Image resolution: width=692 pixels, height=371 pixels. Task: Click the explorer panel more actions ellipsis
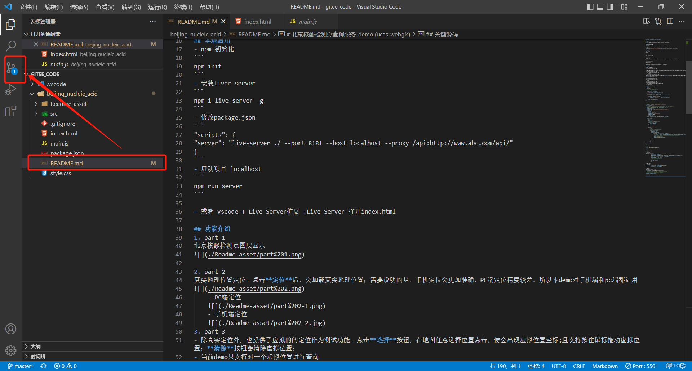[x=153, y=22]
